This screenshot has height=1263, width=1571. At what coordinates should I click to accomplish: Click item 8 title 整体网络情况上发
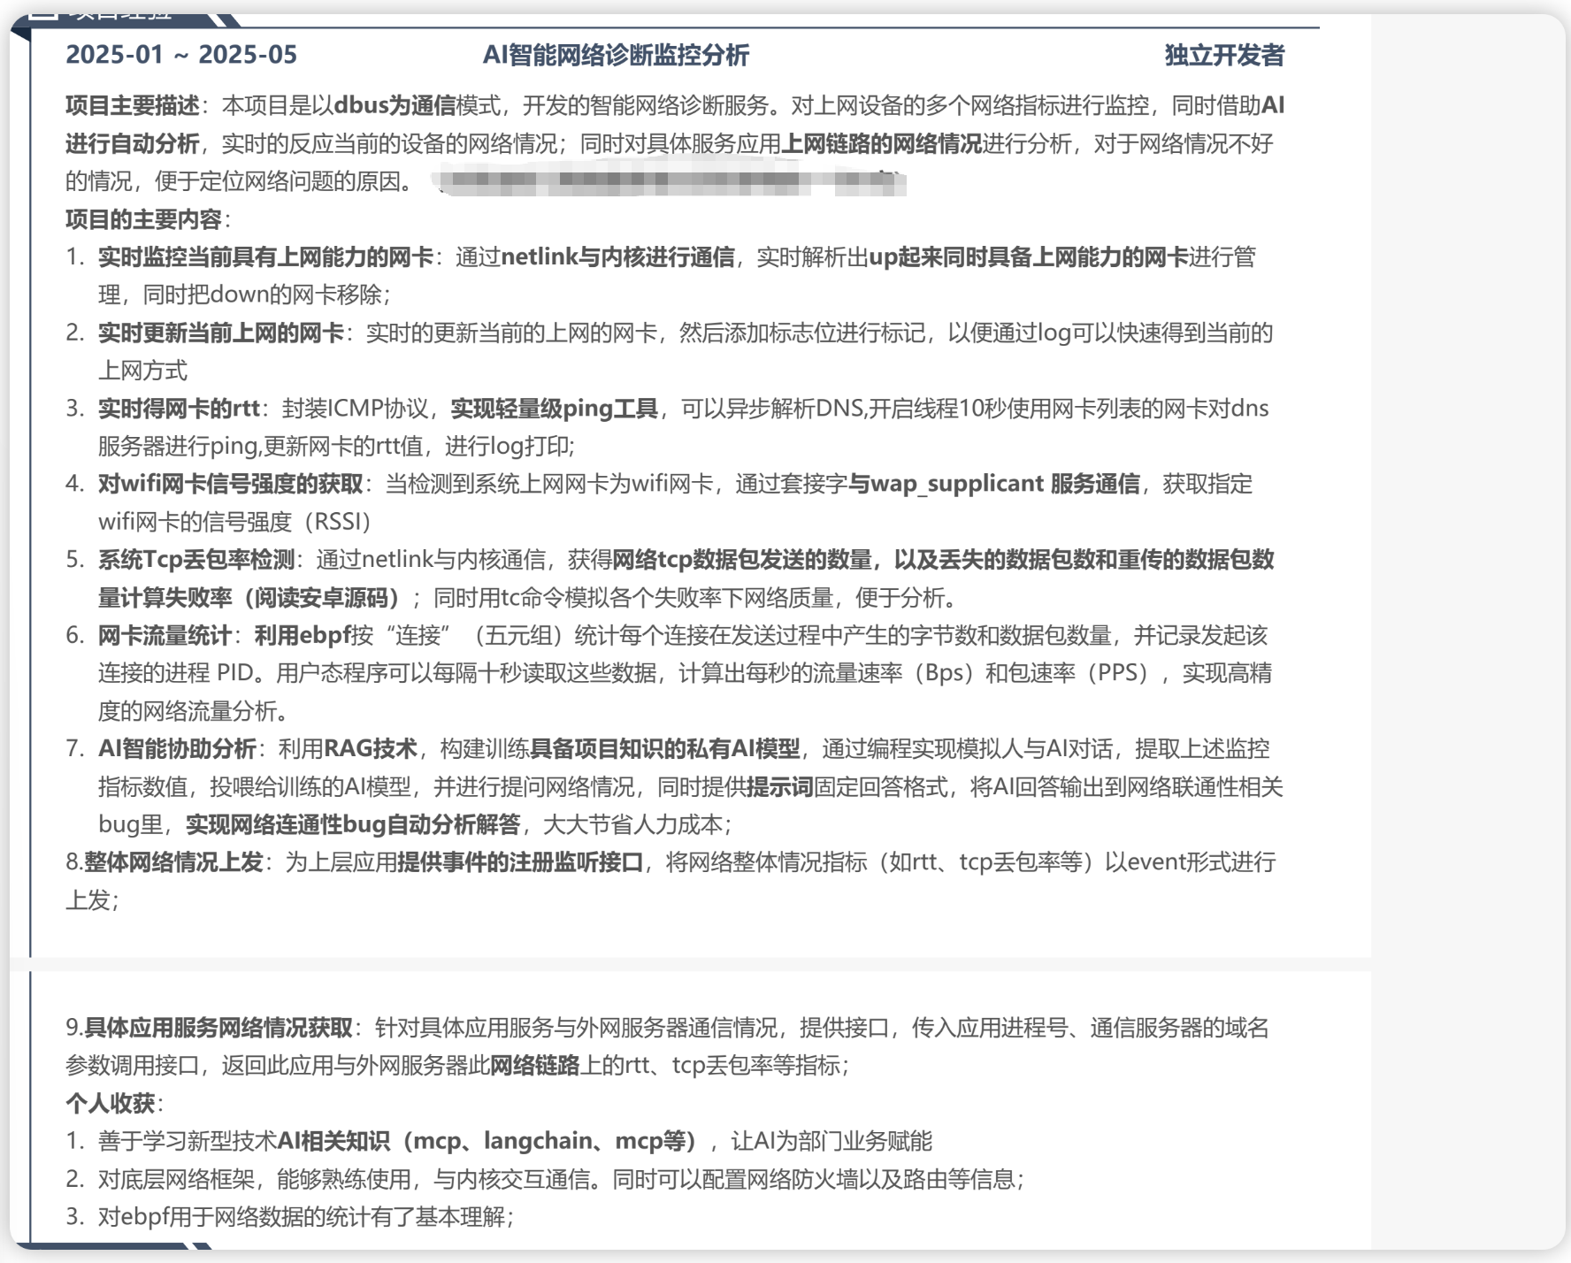[x=173, y=862]
